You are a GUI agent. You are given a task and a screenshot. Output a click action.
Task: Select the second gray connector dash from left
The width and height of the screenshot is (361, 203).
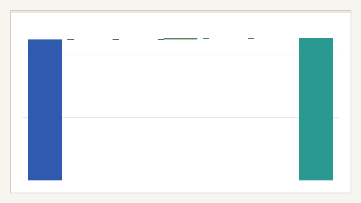tap(116, 39)
